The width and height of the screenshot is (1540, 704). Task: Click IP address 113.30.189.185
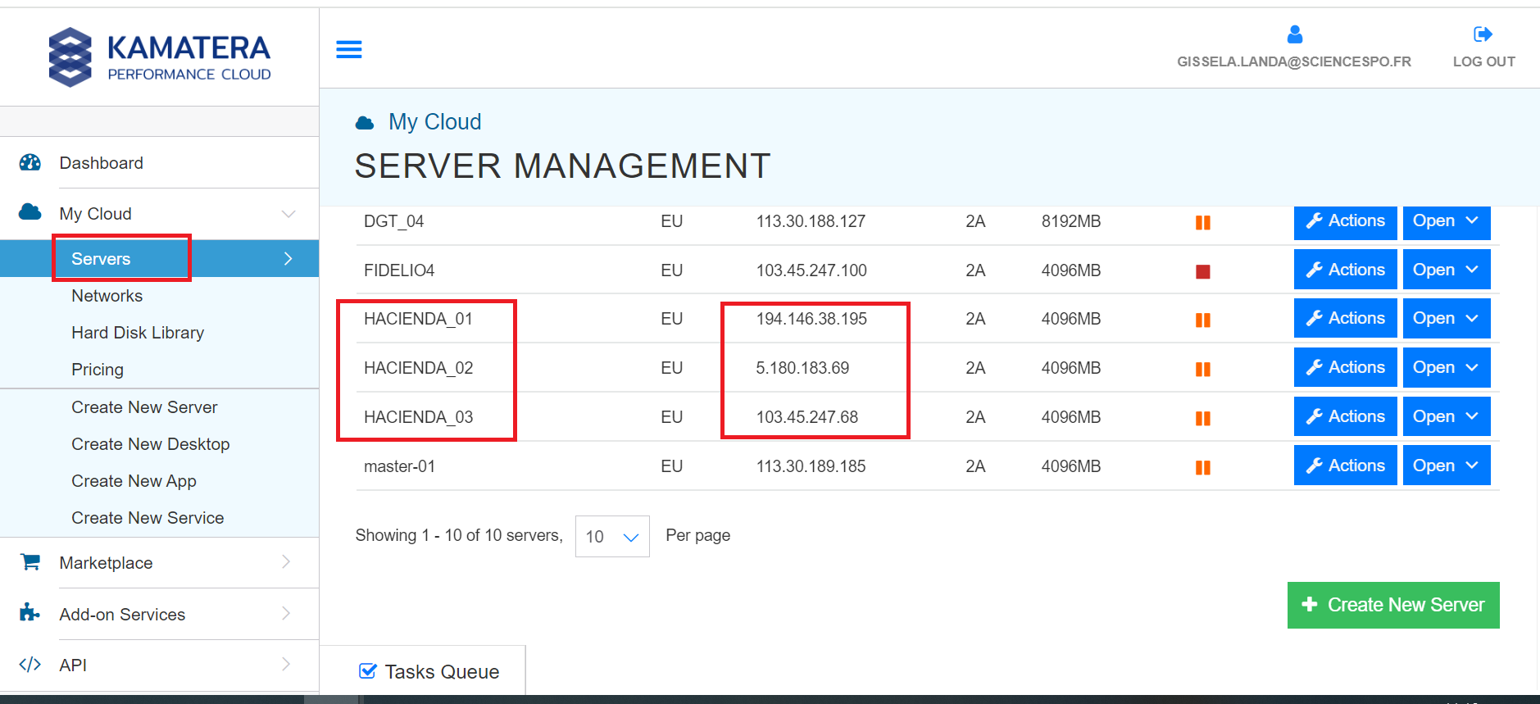(x=811, y=466)
